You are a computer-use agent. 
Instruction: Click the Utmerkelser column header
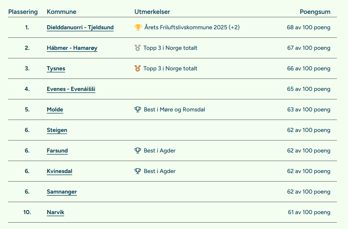(x=152, y=12)
